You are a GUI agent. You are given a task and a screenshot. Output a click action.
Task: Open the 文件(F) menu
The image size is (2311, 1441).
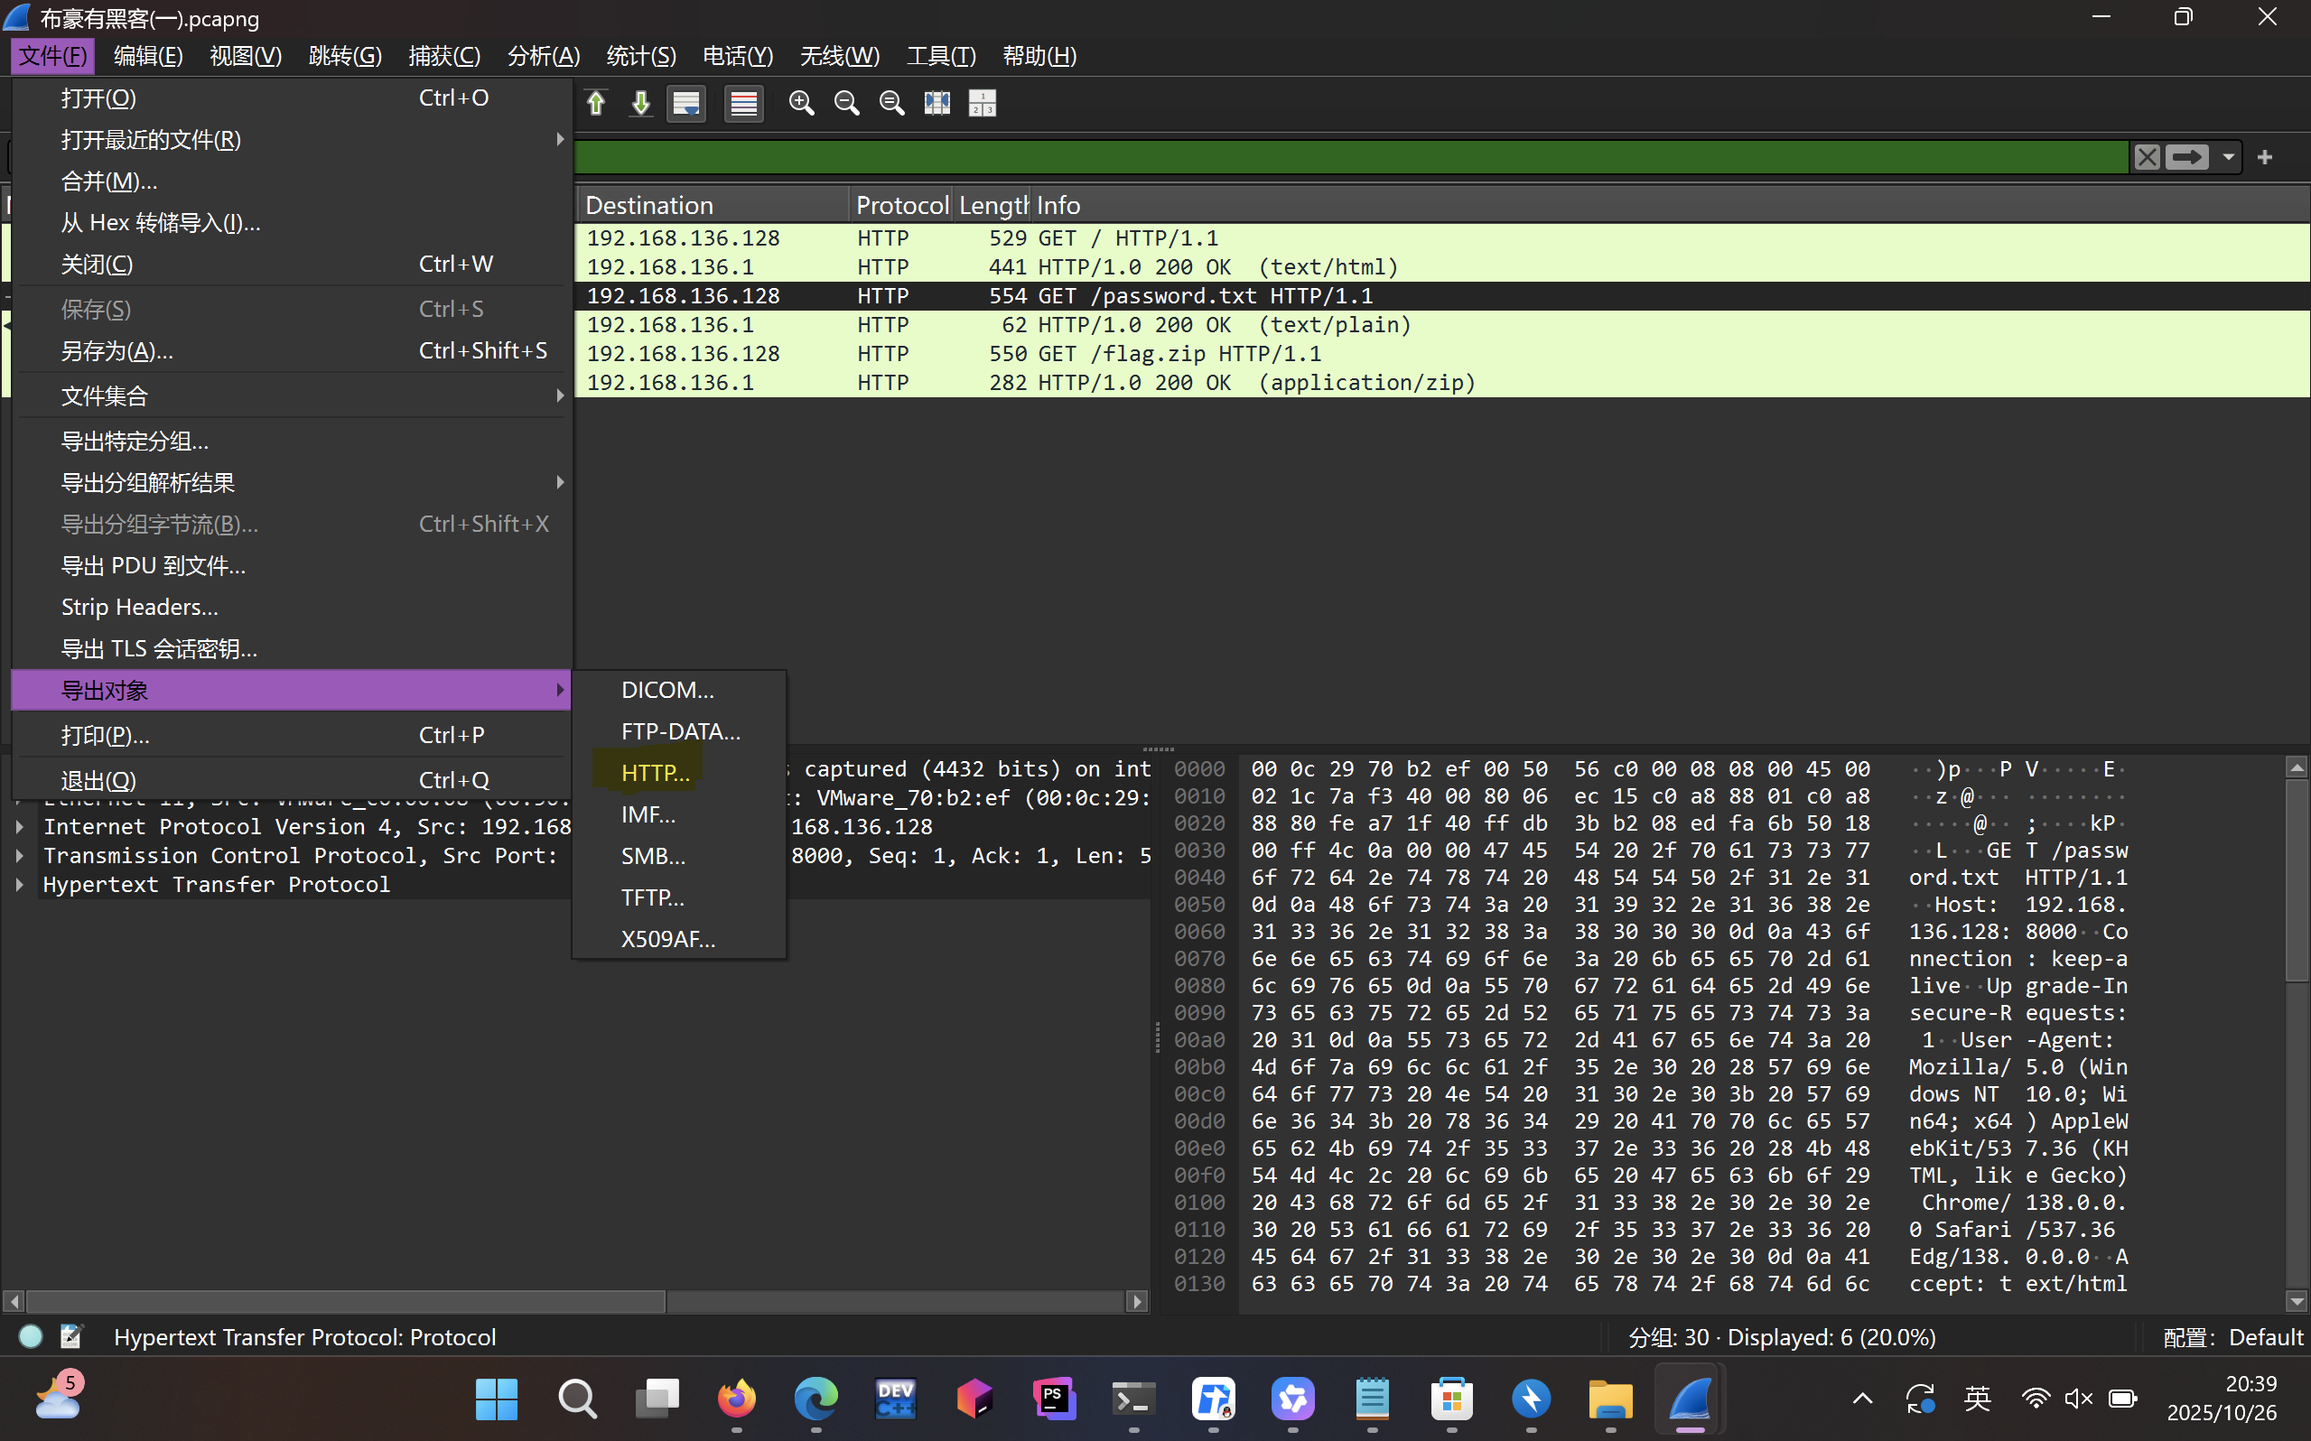tap(53, 56)
